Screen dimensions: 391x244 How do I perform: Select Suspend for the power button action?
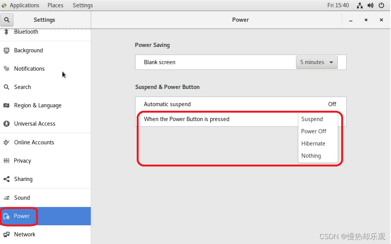pyautogui.click(x=312, y=119)
